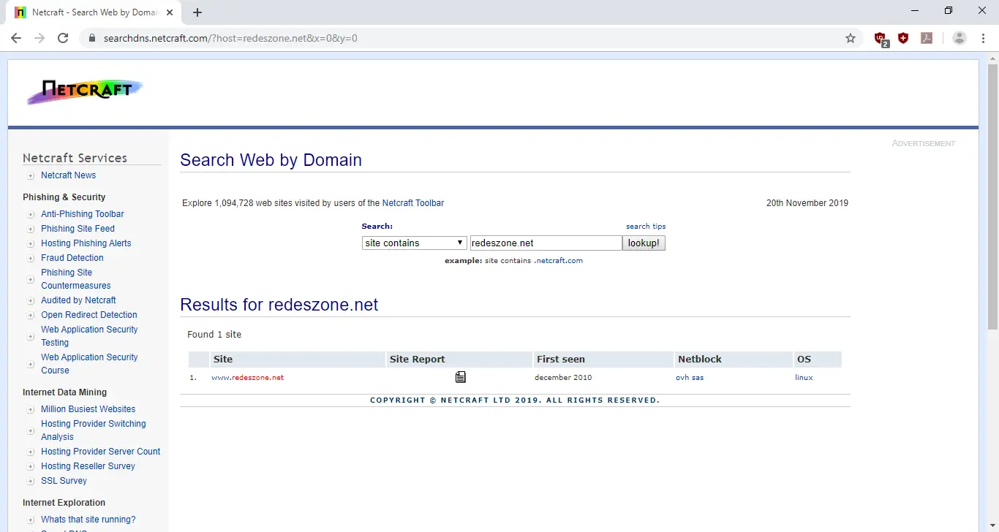
Task: Click the 'Phishing & Security' sidebar heading
Action: [64, 197]
